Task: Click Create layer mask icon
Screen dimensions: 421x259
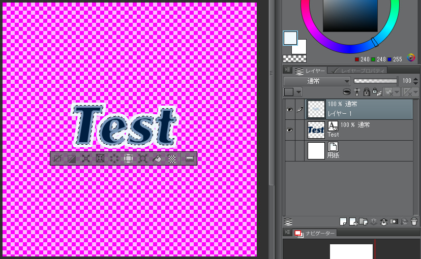Action: (394, 222)
